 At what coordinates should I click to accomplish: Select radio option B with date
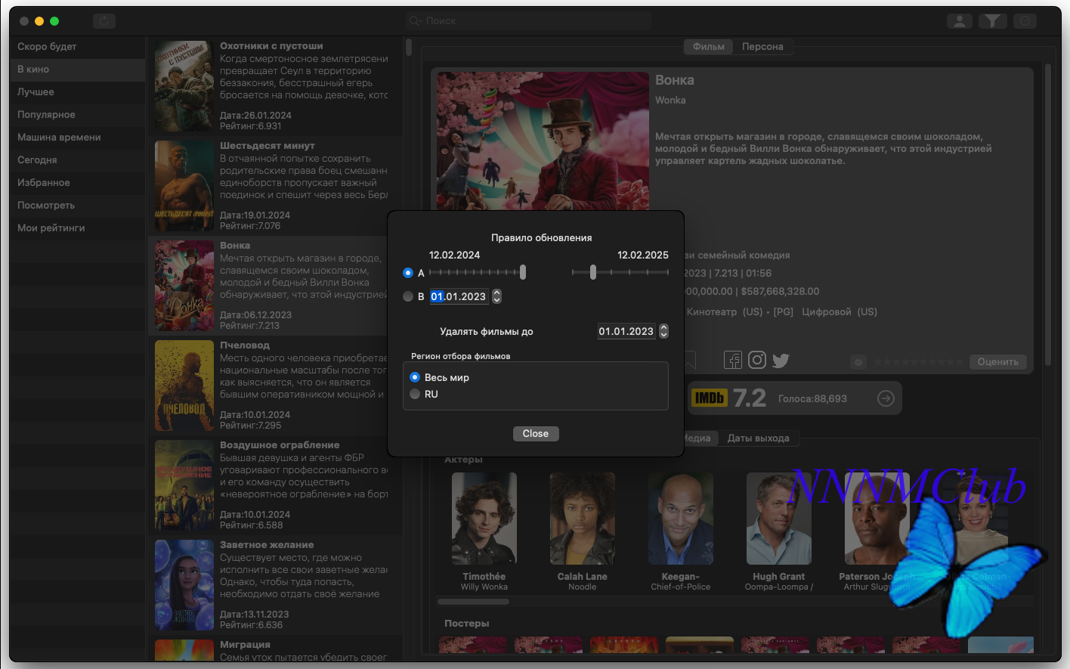[408, 296]
